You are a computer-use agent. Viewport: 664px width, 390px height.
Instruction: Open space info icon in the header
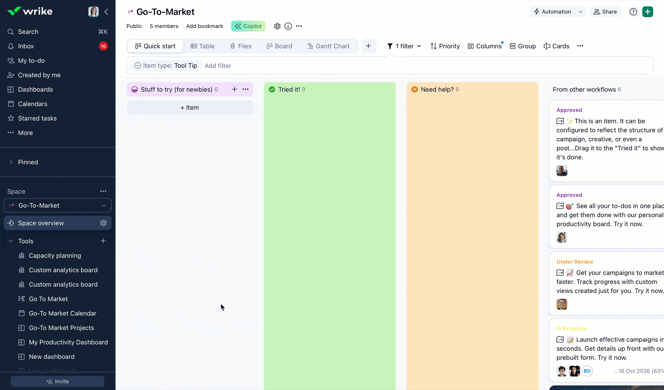[x=288, y=26]
